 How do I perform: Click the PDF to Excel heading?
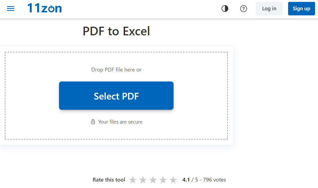(x=116, y=31)
